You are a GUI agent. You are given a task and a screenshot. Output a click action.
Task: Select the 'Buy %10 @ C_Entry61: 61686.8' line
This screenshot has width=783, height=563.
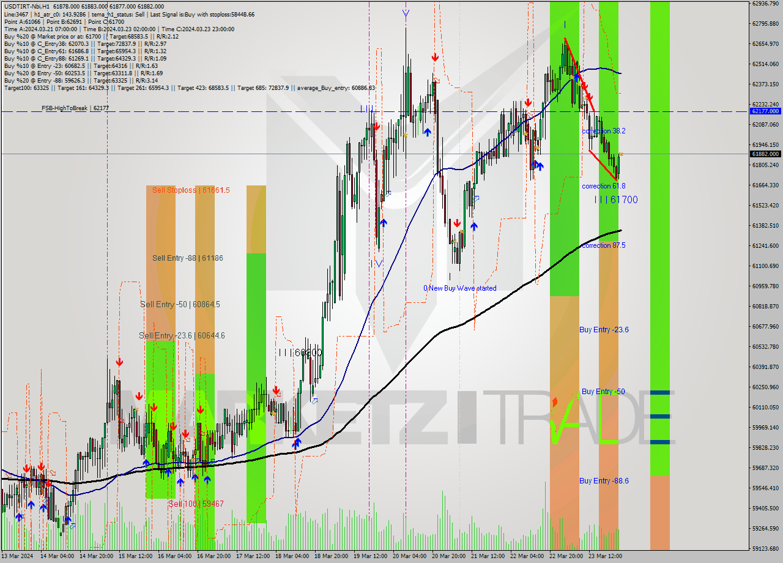pos(85,51)
